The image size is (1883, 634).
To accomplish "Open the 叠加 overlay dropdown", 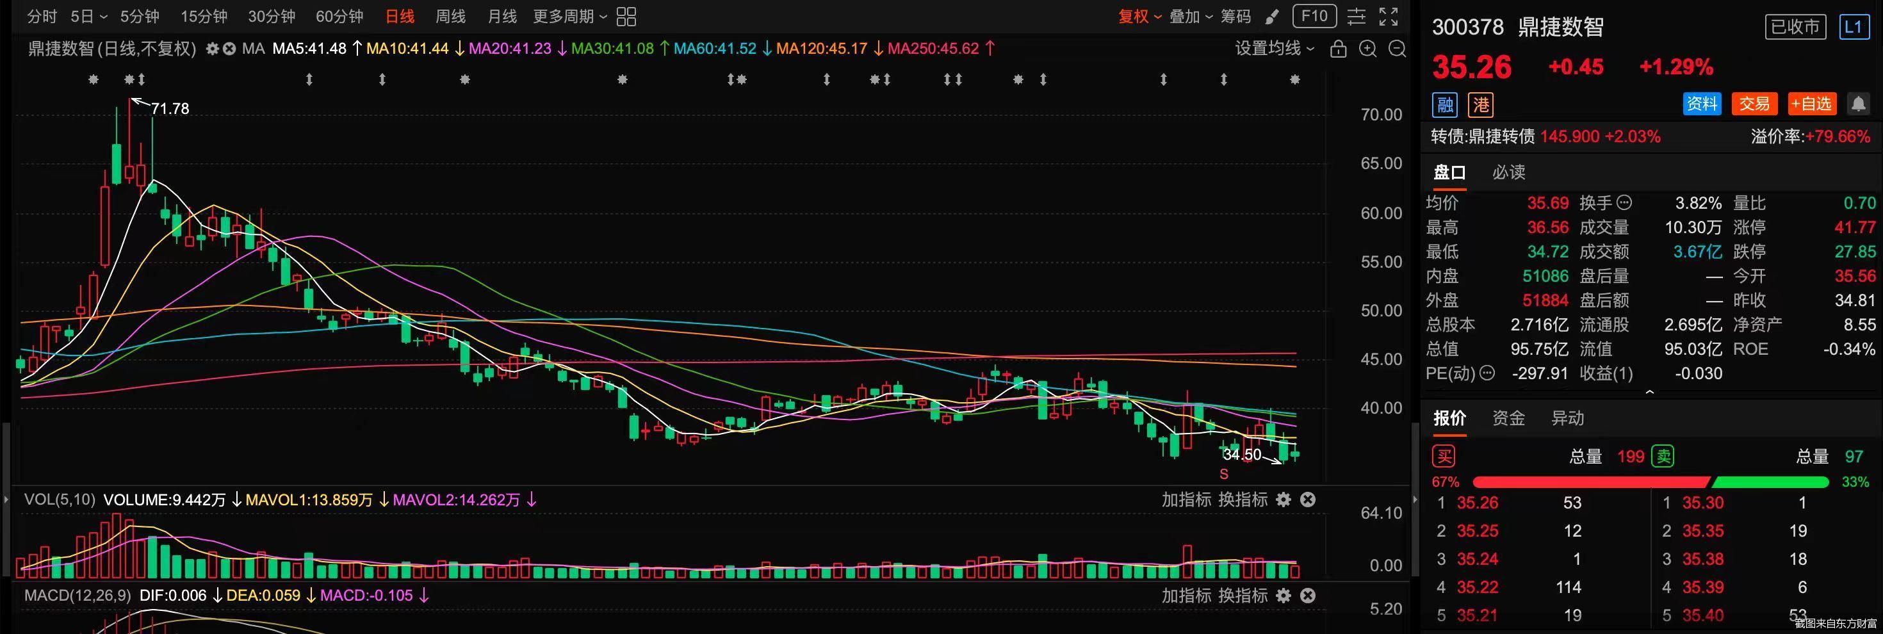I will tap(1191, 16).
